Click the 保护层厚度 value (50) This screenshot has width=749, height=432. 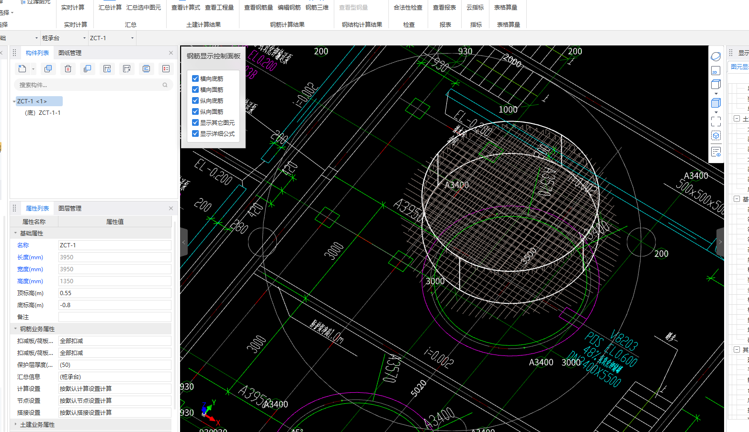pyautogui.click(x=115, y=365)
